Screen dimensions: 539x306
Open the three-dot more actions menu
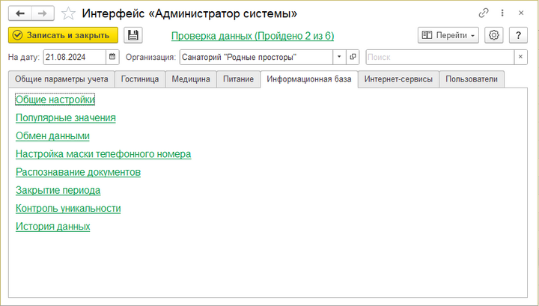pyautogui.click(x=502, y=13)
